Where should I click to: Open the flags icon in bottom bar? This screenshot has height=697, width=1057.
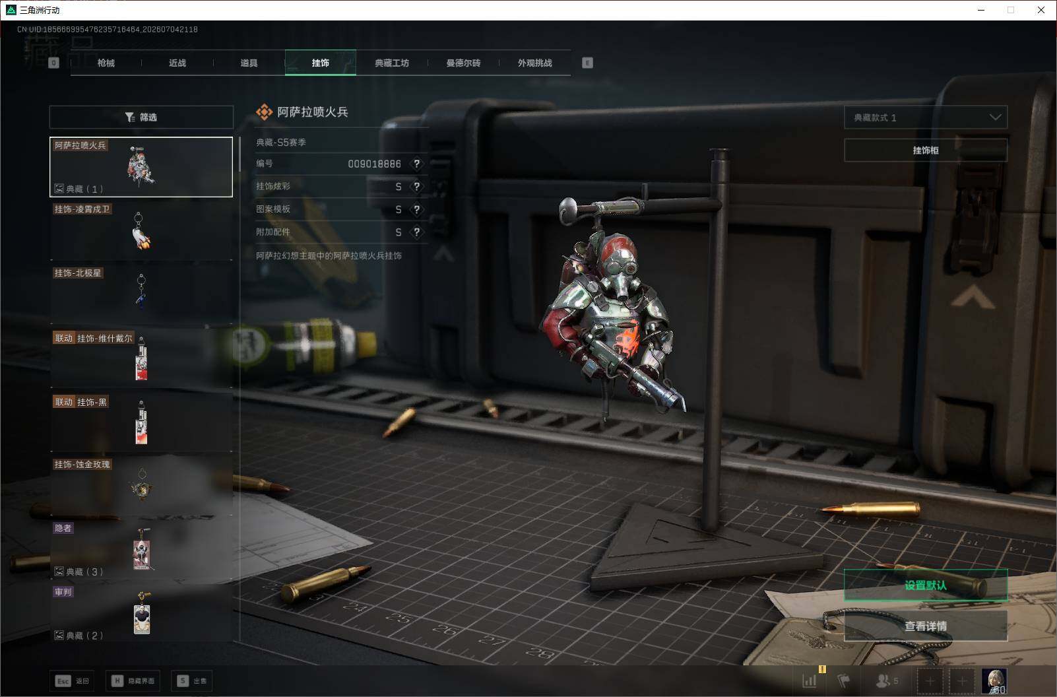pos(844,680)
